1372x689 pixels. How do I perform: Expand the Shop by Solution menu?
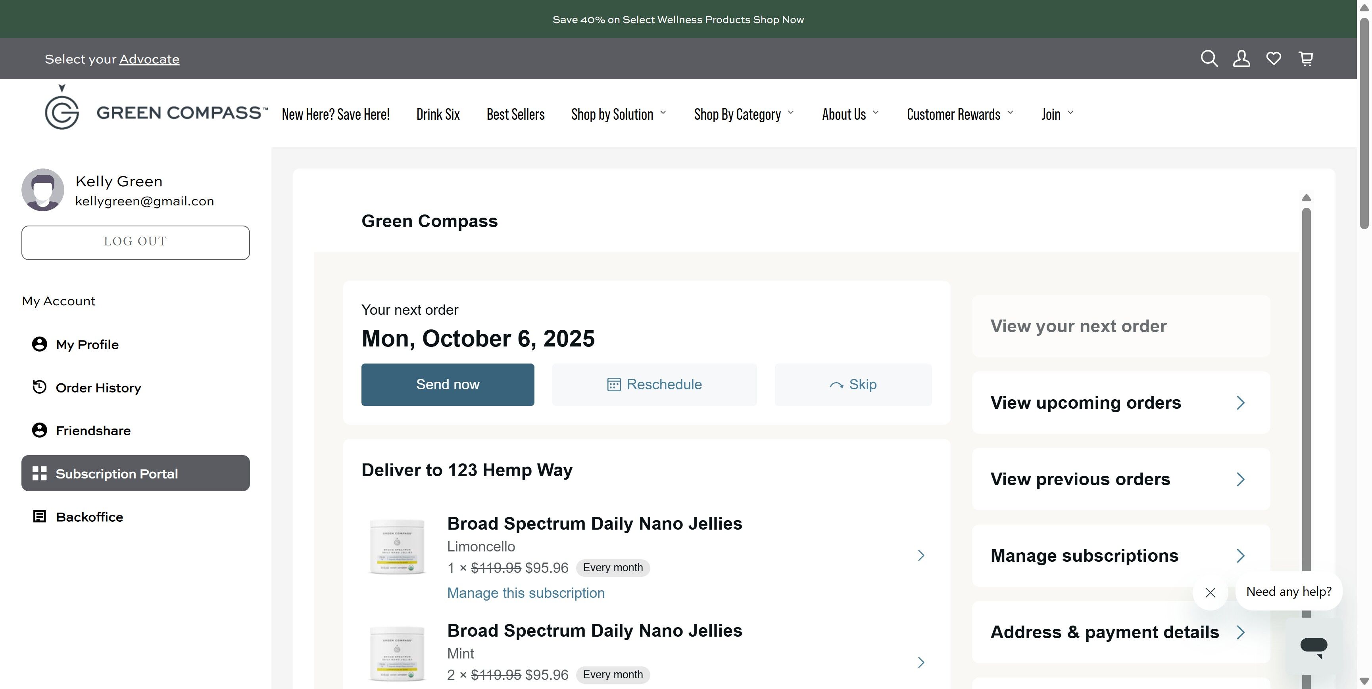point(619,115)
